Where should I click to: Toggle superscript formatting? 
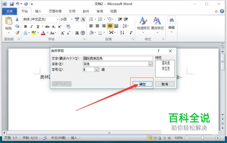pos(60,26)
